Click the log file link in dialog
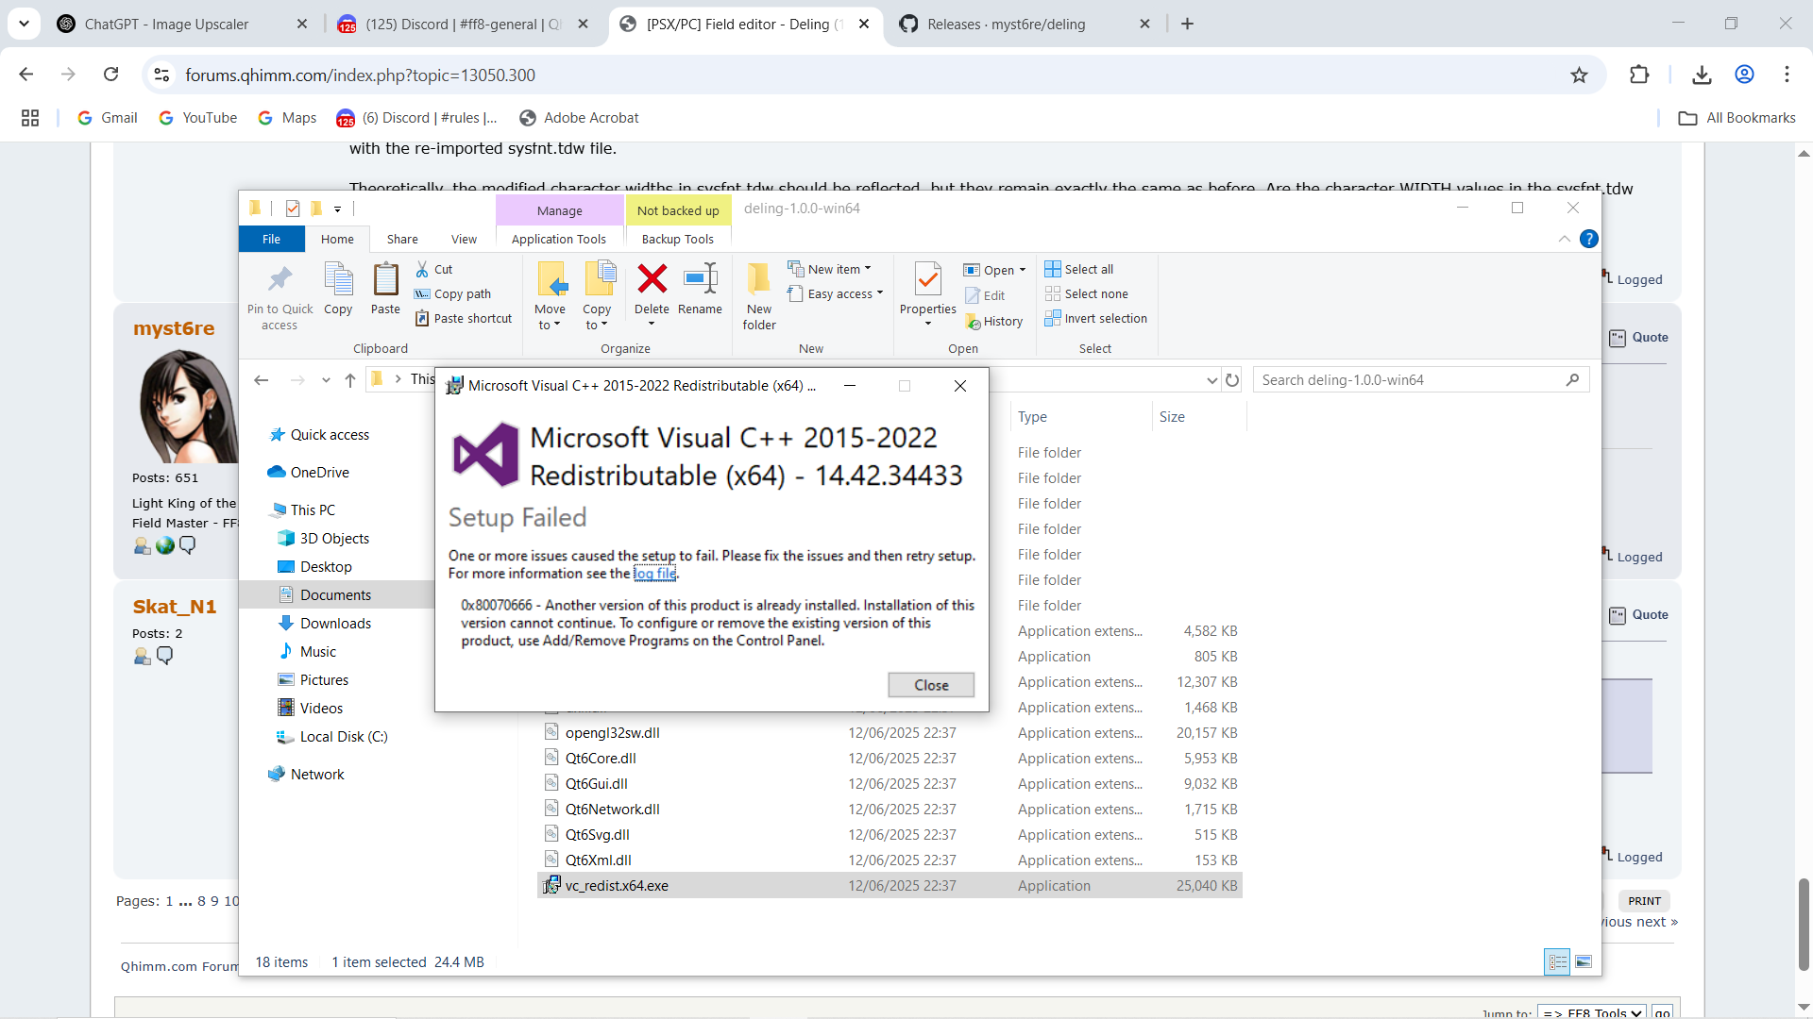Image resolution: width=1813 pixels, height=1019 pixels. point(654,574)
